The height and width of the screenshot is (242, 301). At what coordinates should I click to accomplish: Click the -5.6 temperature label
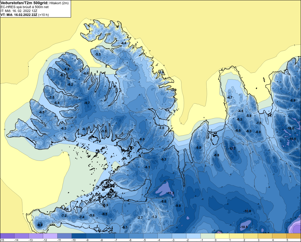[x=92, y=215]
